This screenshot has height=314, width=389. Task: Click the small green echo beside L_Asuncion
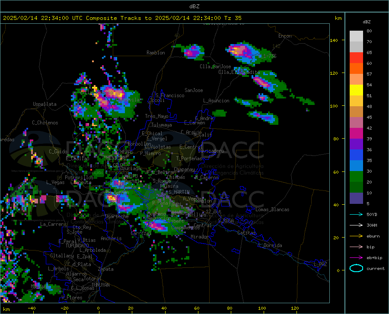pos(220,114)
